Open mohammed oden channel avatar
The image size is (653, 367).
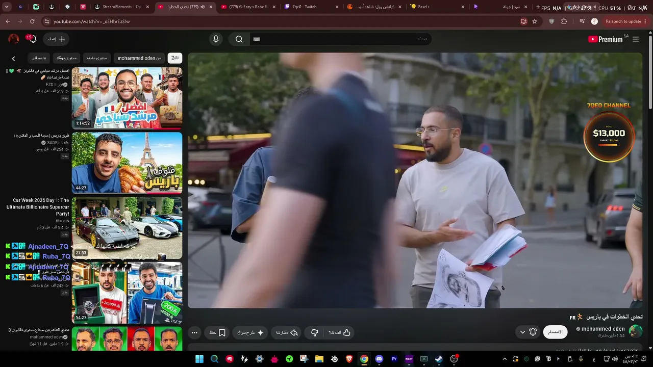click(x=636, y=331)
